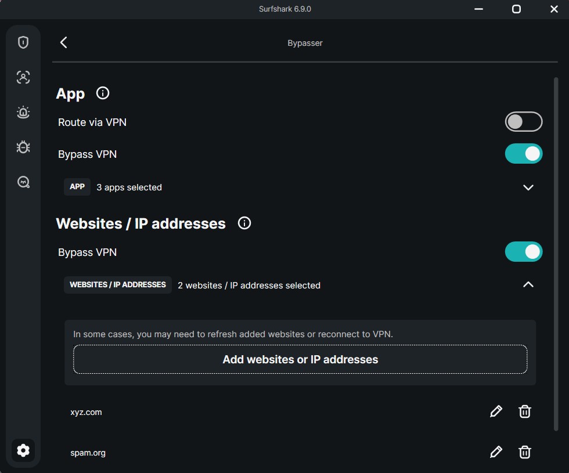This screenshot has height=473, width=569.
Task: Edit the xyz.com entry
Action: [496, 411]
